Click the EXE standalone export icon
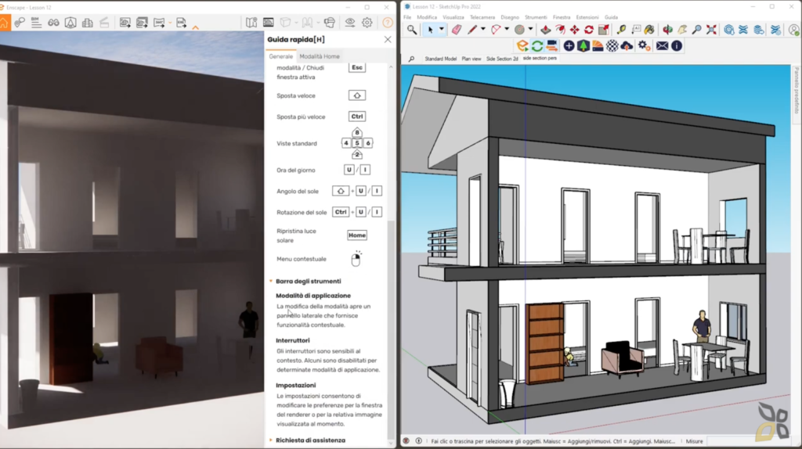The image size is (802, 449). (181, 23)
